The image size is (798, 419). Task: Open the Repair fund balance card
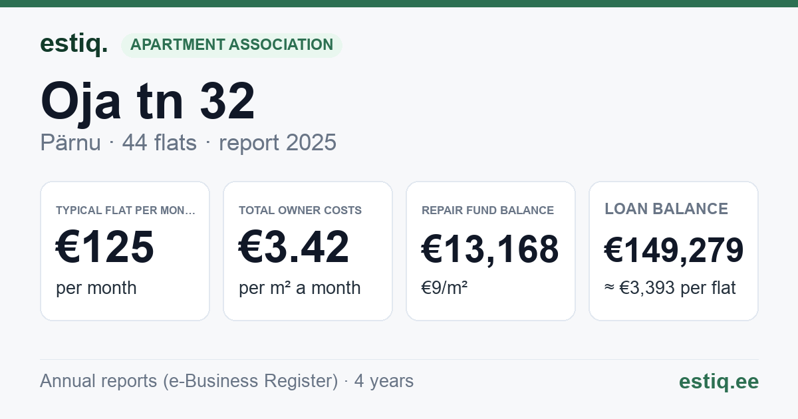(491, 251)
